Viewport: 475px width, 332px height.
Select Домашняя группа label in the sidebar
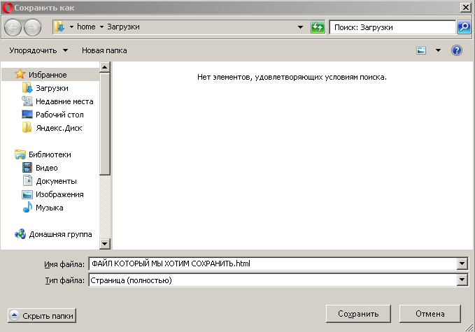tap(61, 234)
